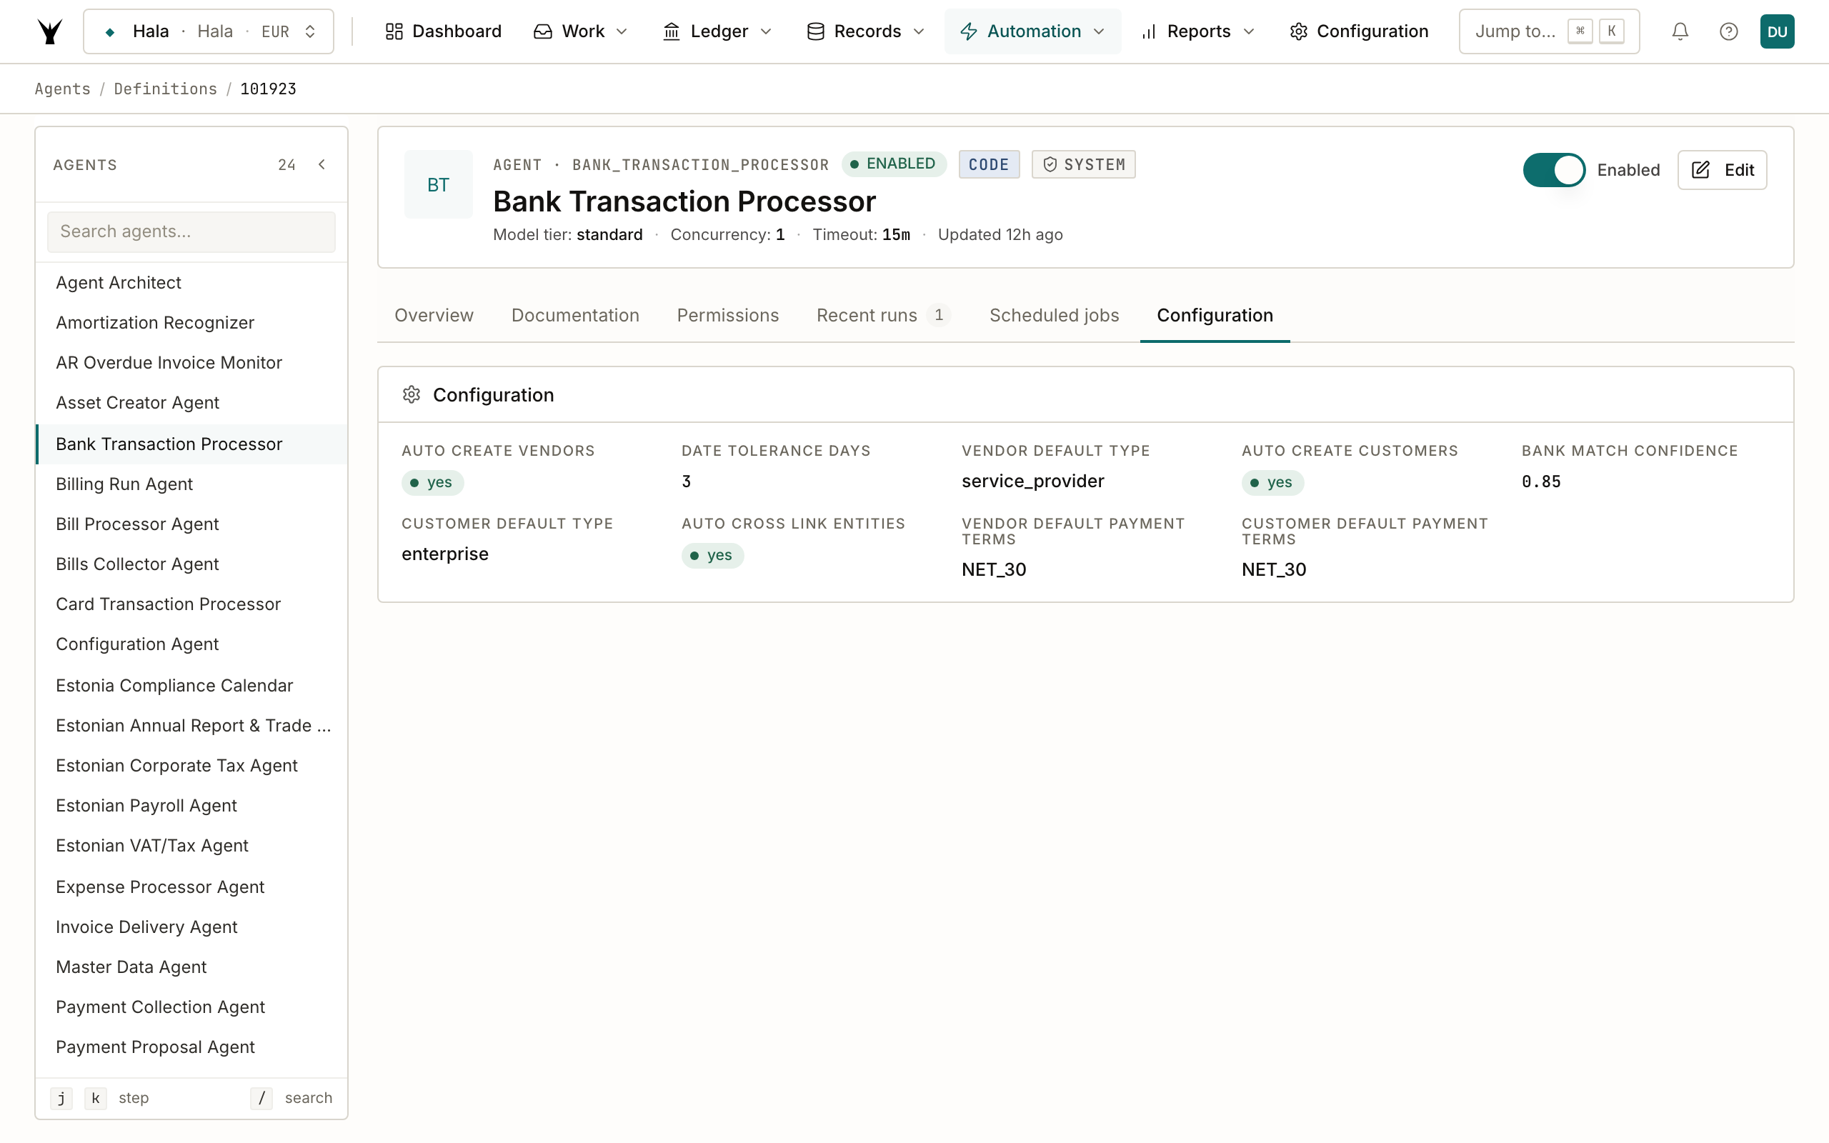Focus the Search agents field
The image size is (1829, 1143).
point(191,231)
